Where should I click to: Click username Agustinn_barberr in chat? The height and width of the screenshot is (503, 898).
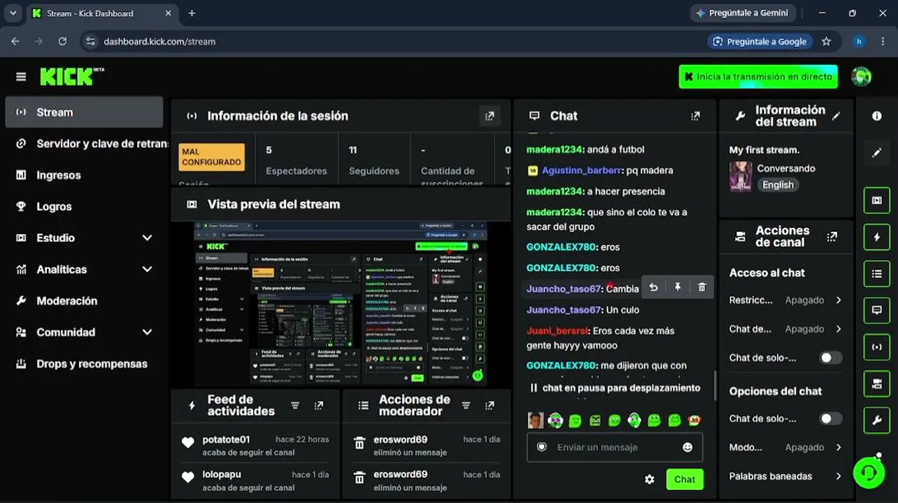[582, 170]
